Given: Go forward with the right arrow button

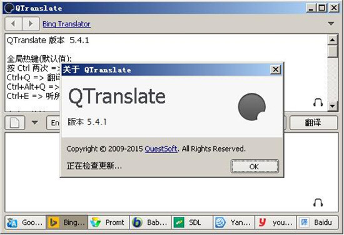Looking at the screenshot, I should coord(31,24).
